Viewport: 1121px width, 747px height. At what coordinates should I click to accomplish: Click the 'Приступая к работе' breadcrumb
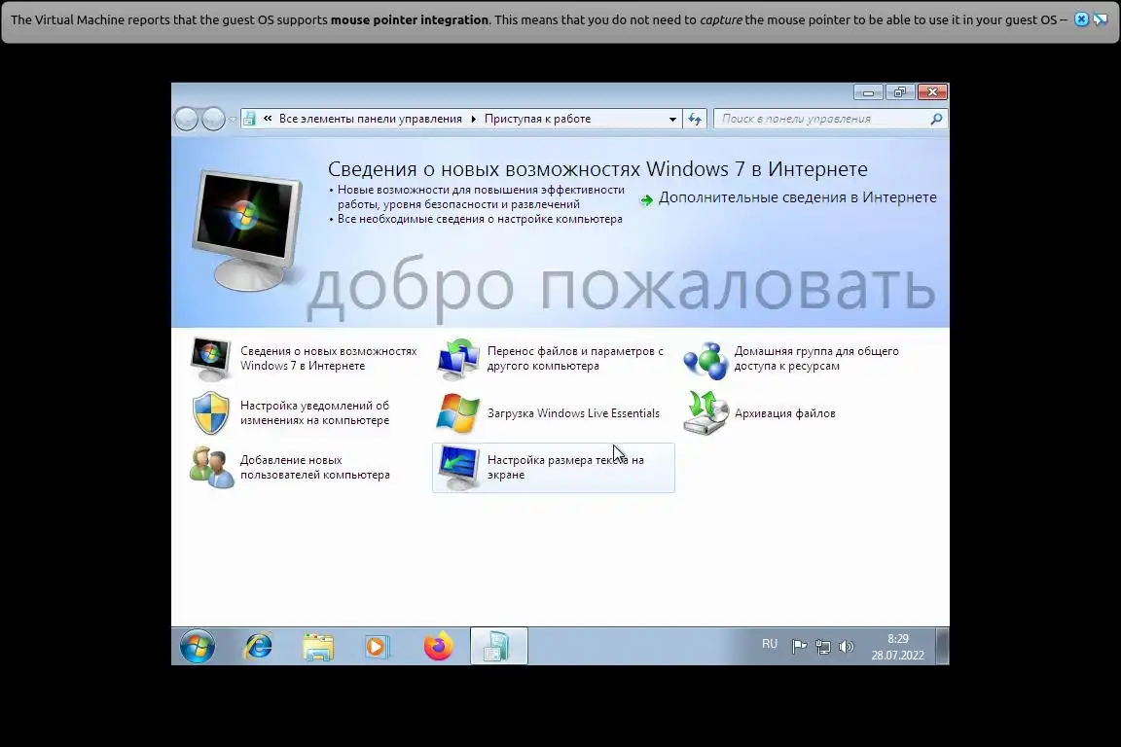(537, 119)
